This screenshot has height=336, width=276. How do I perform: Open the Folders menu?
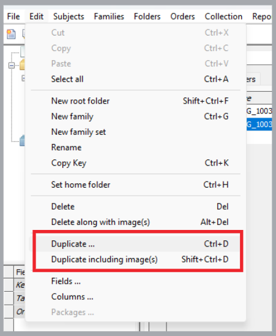point(147,17)
